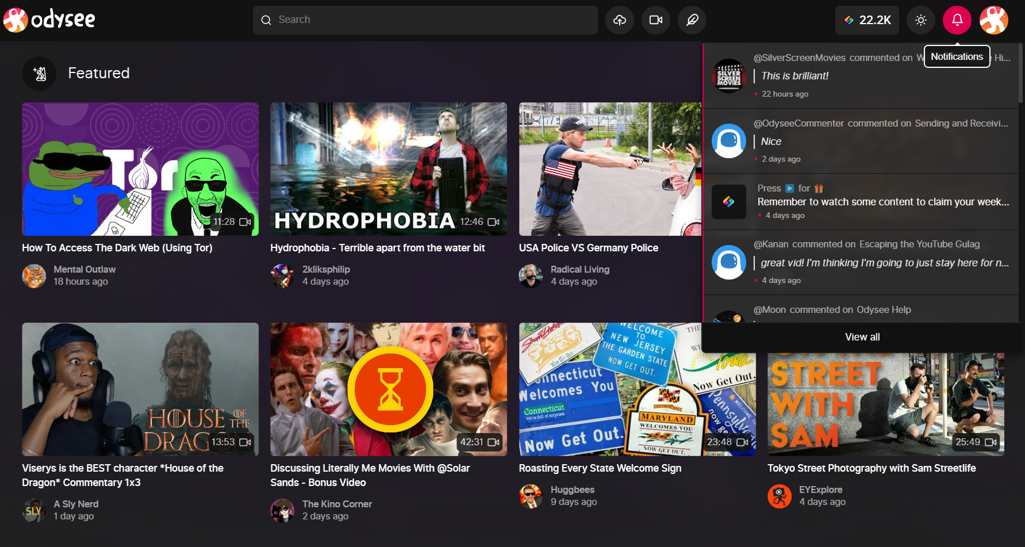Open USA Police VS Germany Police title
1025x547 pixels.
click(589, 248)
